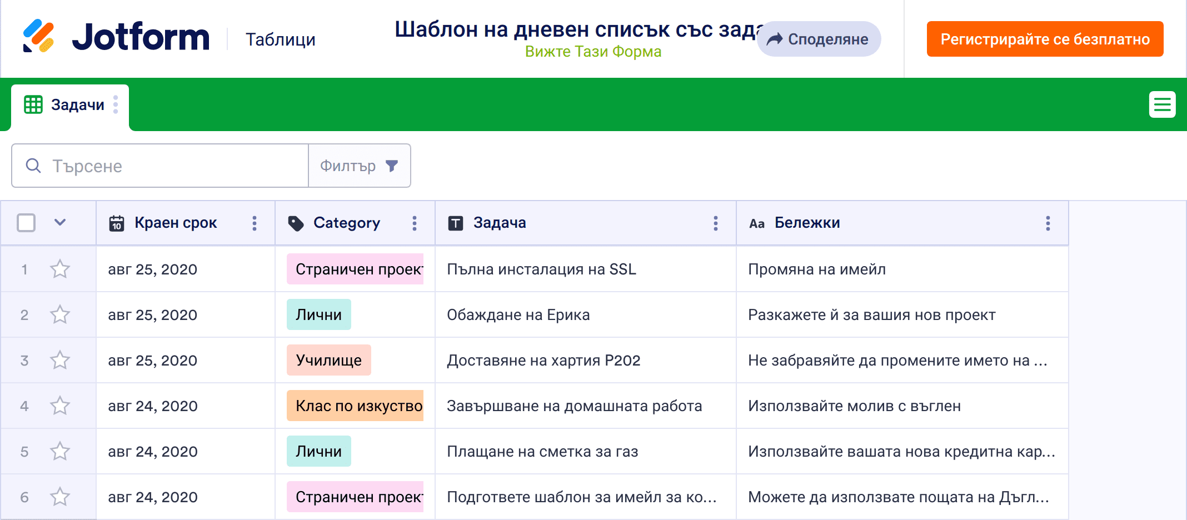
Task: Click the Jotform logo icon
Action: pyautogui.click(x=38, y=37)
